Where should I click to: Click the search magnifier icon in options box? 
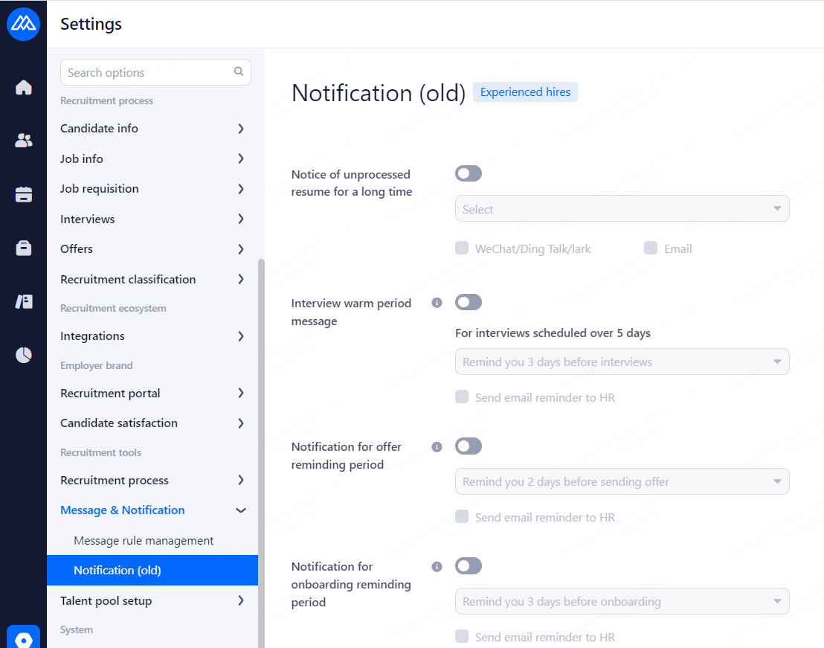(239, 72)
